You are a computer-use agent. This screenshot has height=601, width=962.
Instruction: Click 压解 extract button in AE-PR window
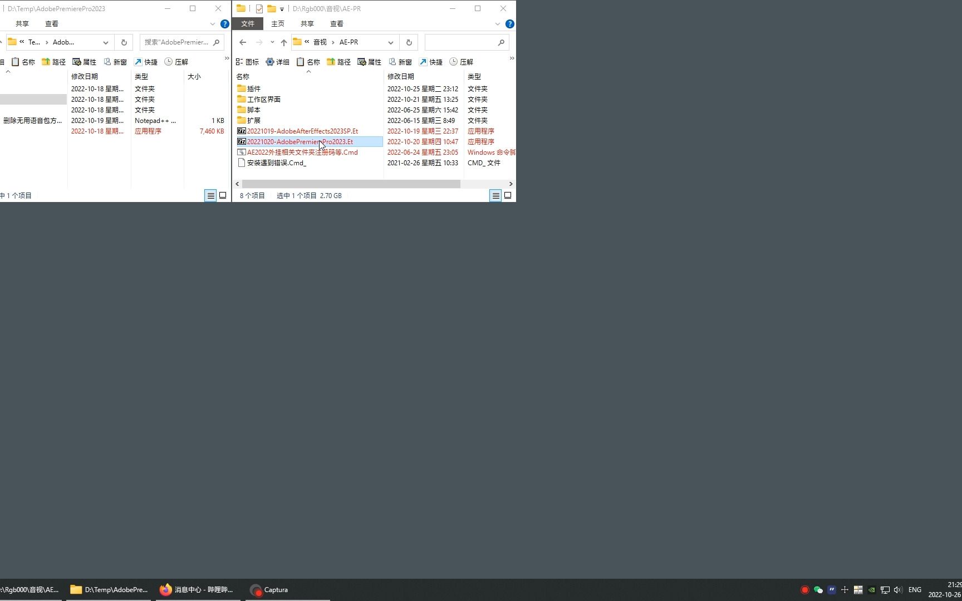coord(461,62)
